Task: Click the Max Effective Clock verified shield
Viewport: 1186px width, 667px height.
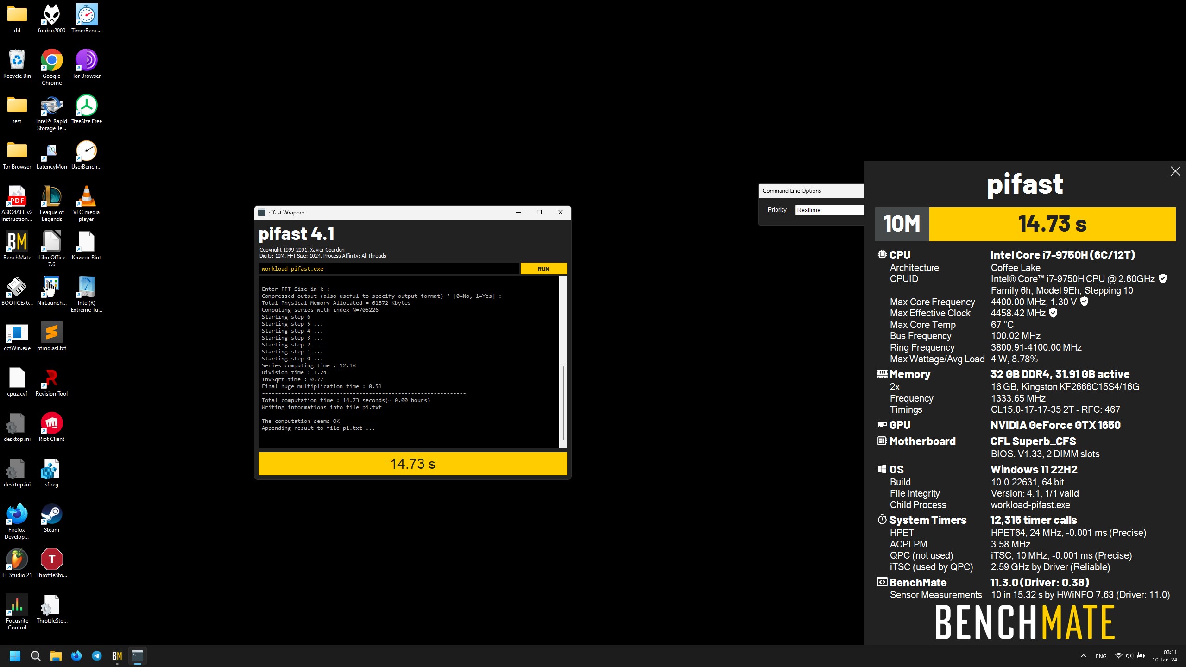Action: point(1053,313)
